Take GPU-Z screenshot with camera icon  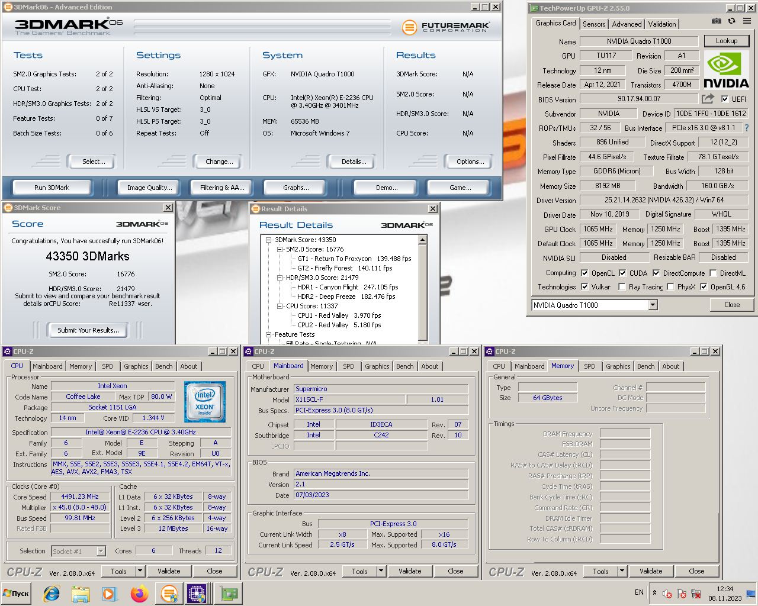(x=716, y=21)
